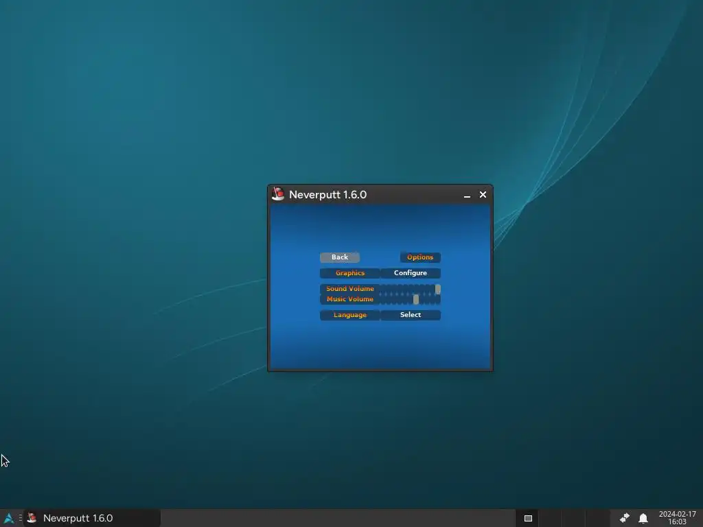Close the Neverputt window
Image resolution: width=703 pixels, height=527 pixels.
pyautogui.click(x=483, y=194)
